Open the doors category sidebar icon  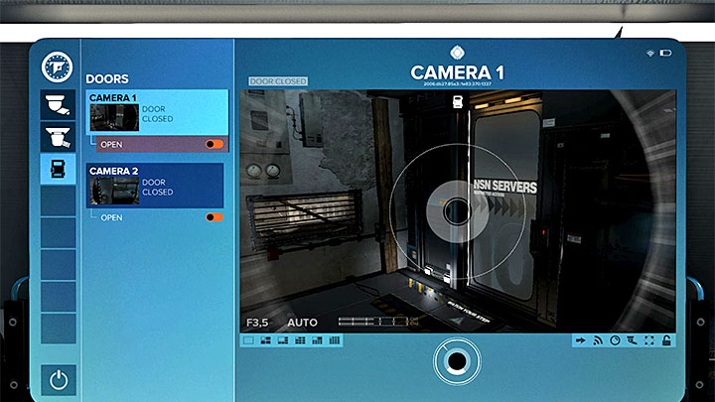[56, 168]
